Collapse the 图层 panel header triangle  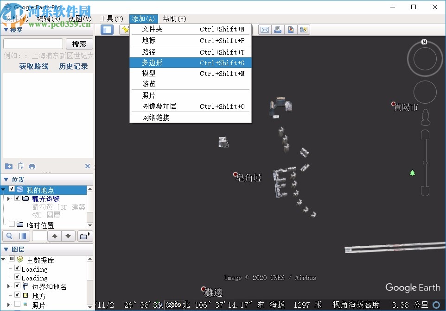(5, 249)
